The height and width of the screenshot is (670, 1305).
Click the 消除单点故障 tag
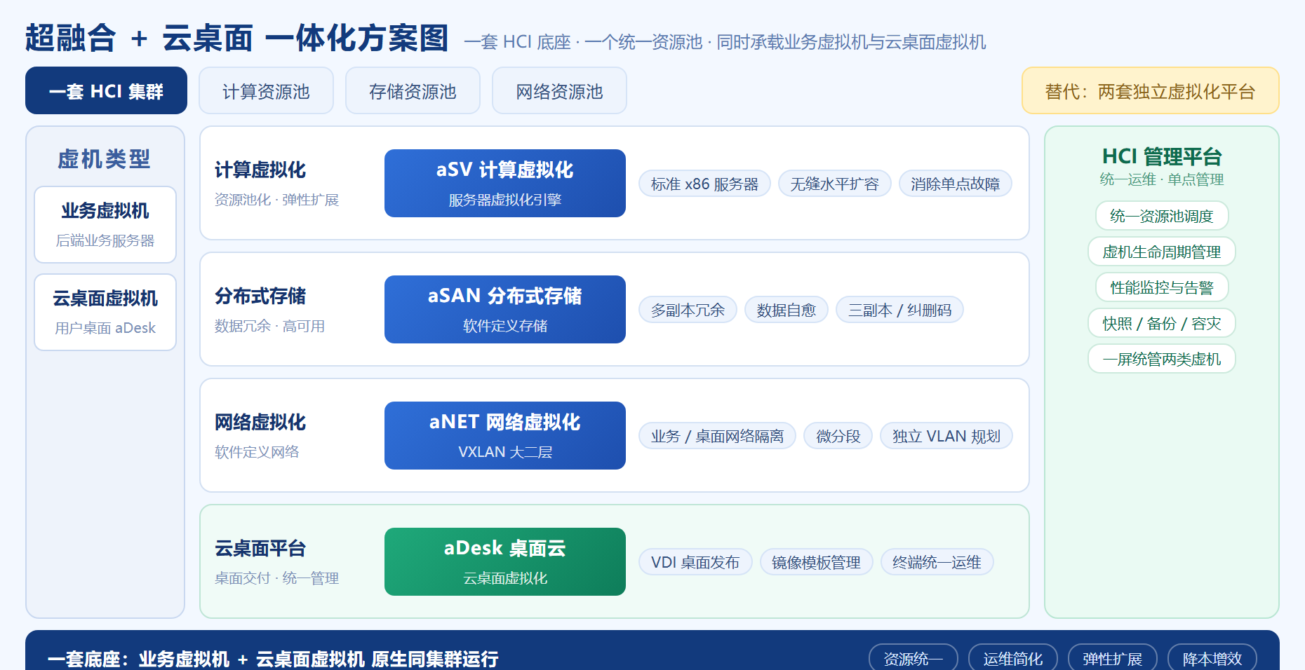(956, 184)
